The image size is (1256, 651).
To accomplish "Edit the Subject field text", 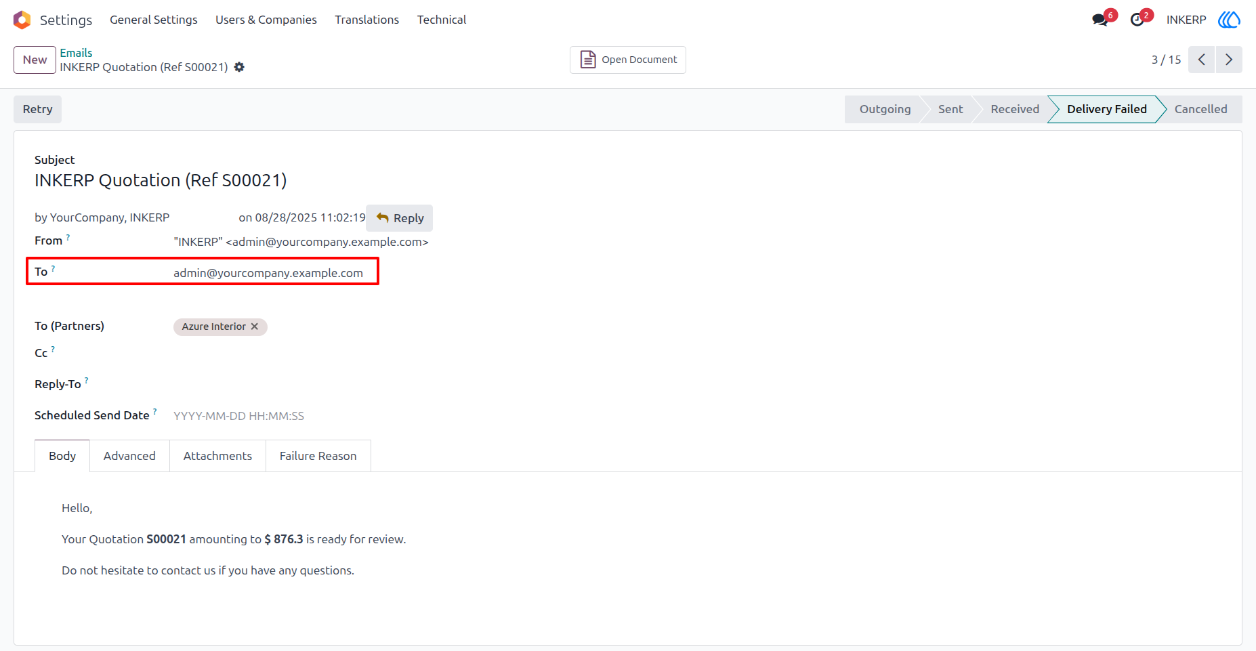I will (x=161, y=180).
